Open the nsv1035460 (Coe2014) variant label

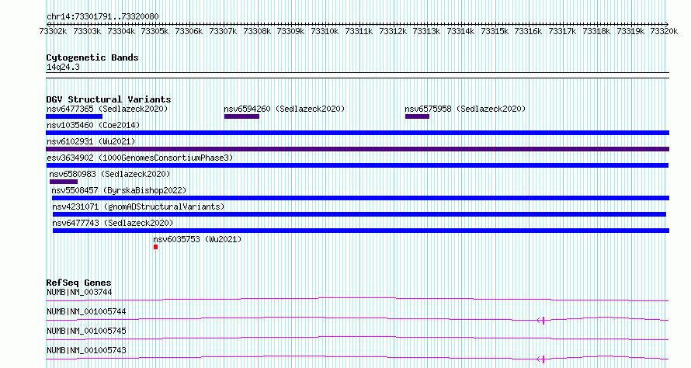(x=93, y=125)
